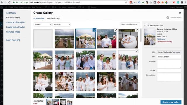Click Delete Permanently in attachment details

point(165,42)
